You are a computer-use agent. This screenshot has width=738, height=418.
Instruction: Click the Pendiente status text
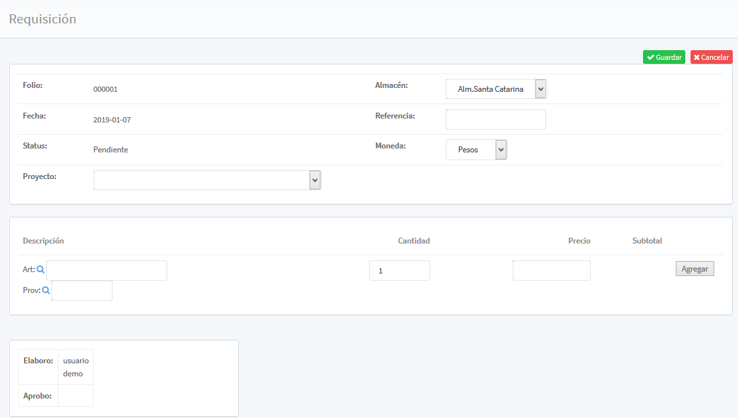coord(111,150)
